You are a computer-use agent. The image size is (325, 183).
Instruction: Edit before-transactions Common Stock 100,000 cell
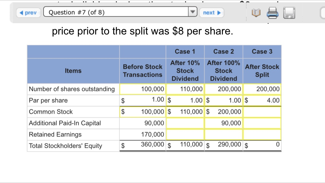(x=142, y=112)
